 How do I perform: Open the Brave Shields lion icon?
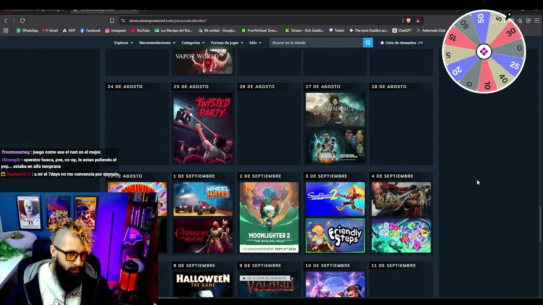click(409, 20)
